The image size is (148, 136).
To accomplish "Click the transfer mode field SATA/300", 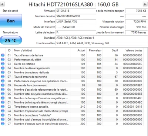I will (76, 27).
